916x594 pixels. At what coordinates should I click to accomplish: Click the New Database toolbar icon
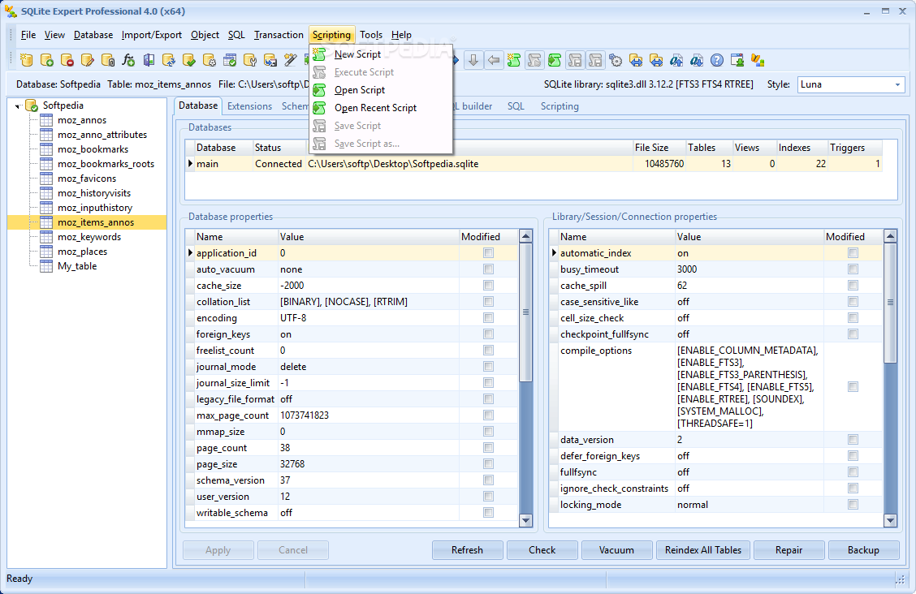(x=26, y=60)
